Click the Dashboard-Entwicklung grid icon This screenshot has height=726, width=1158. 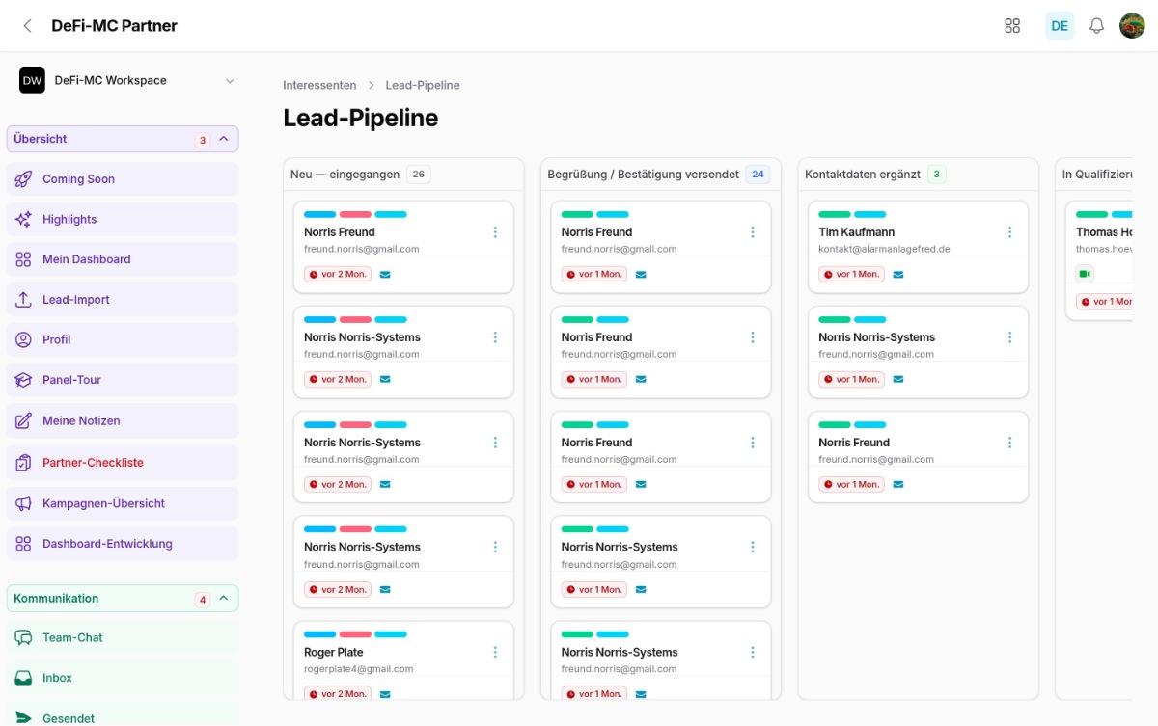tap(23, 544)
